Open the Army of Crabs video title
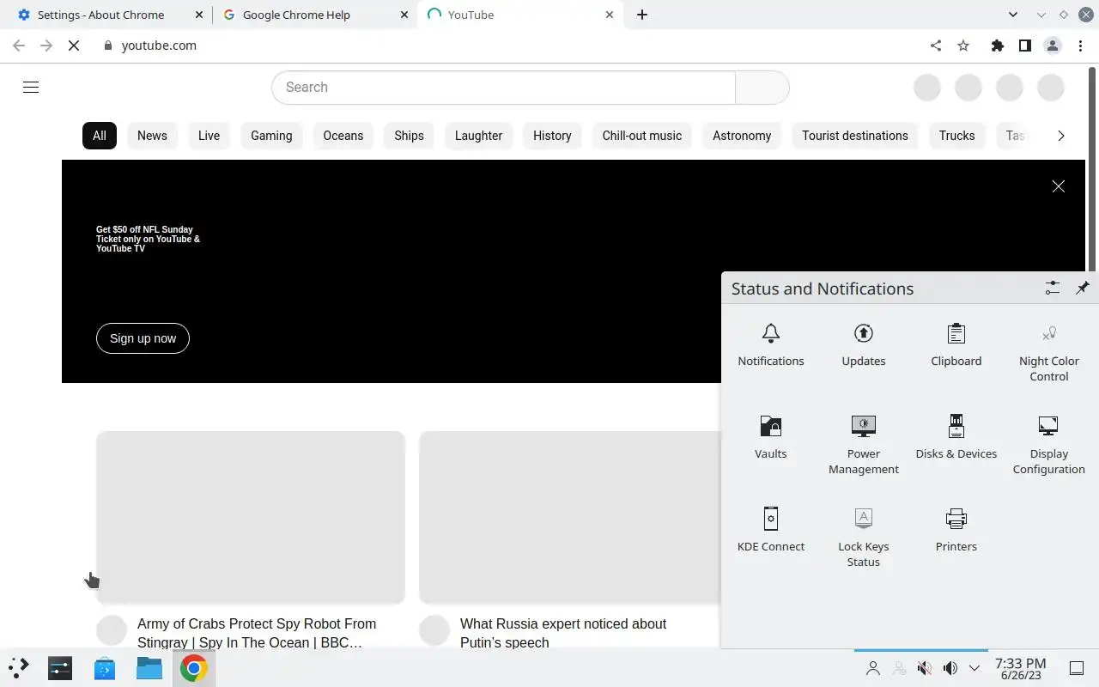The image size is (1099, 687). click(257, 633)
